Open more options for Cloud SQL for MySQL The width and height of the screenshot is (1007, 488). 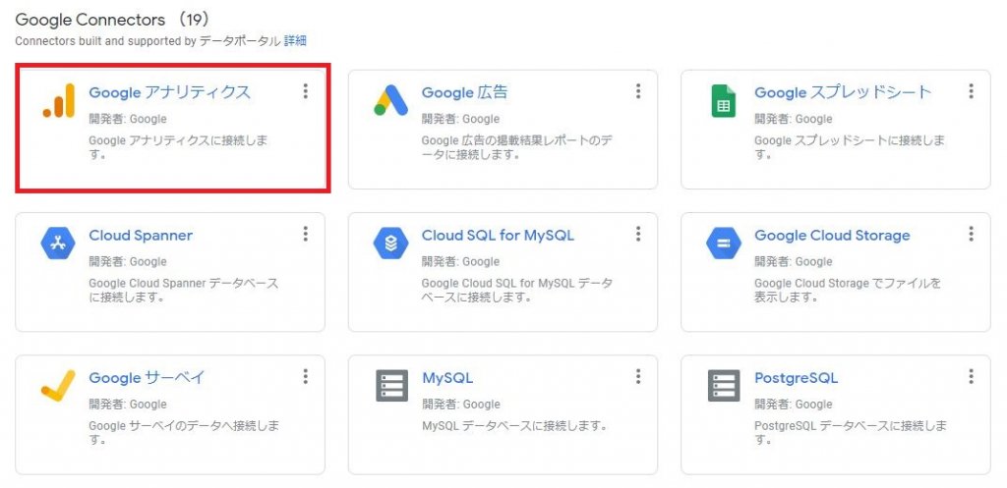click(x=637, y=234)
